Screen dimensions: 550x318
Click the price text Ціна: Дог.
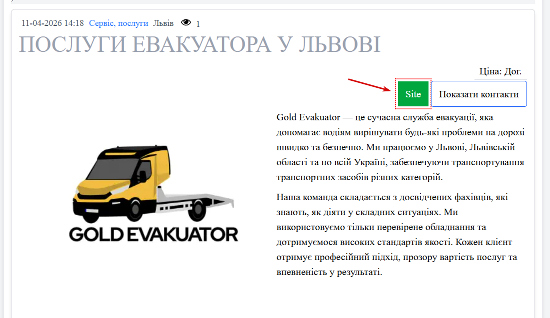point(500,71)
